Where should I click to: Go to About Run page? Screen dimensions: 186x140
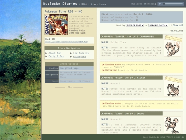coord(55,53)
